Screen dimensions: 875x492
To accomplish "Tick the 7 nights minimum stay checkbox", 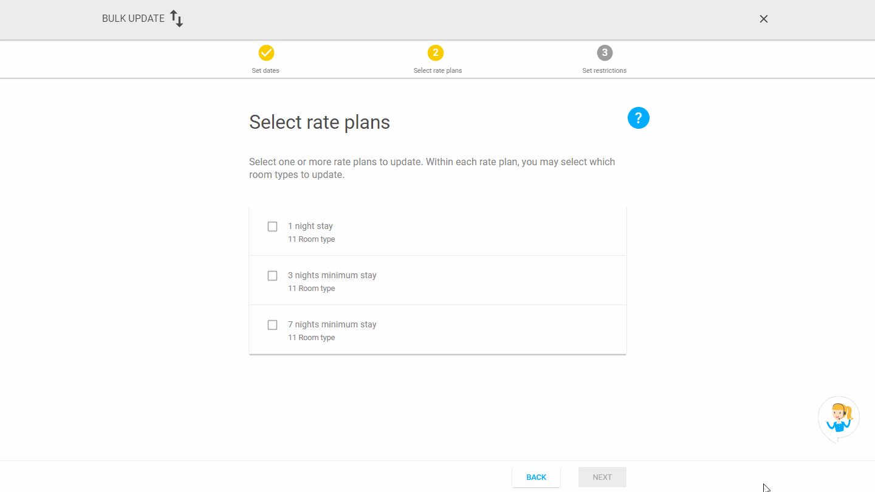I will pos(273,325).
